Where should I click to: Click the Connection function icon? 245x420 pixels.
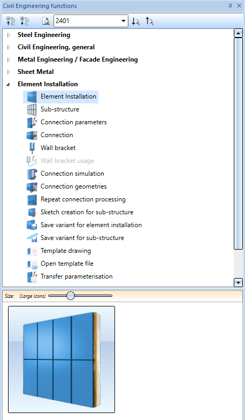(32, 135)
